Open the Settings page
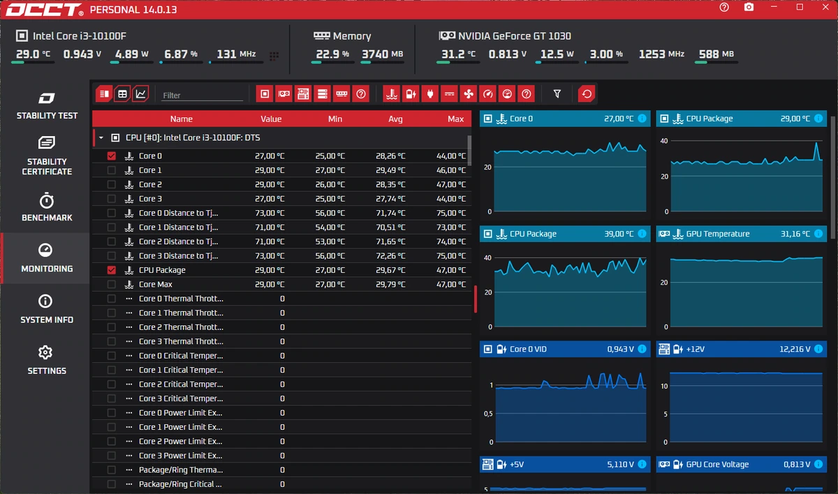The image size is (838, 494). pos(47,361)
